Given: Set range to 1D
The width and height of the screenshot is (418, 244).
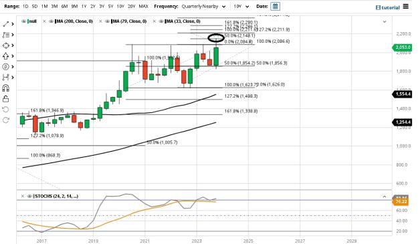Looking at the screenshot, I should coord(25,7).
